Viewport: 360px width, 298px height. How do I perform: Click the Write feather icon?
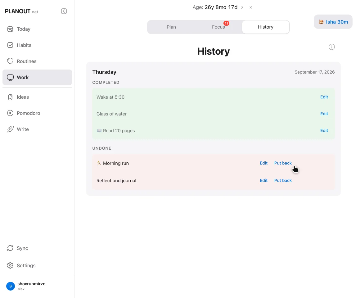pyautogui.click(x=10, y=129)
